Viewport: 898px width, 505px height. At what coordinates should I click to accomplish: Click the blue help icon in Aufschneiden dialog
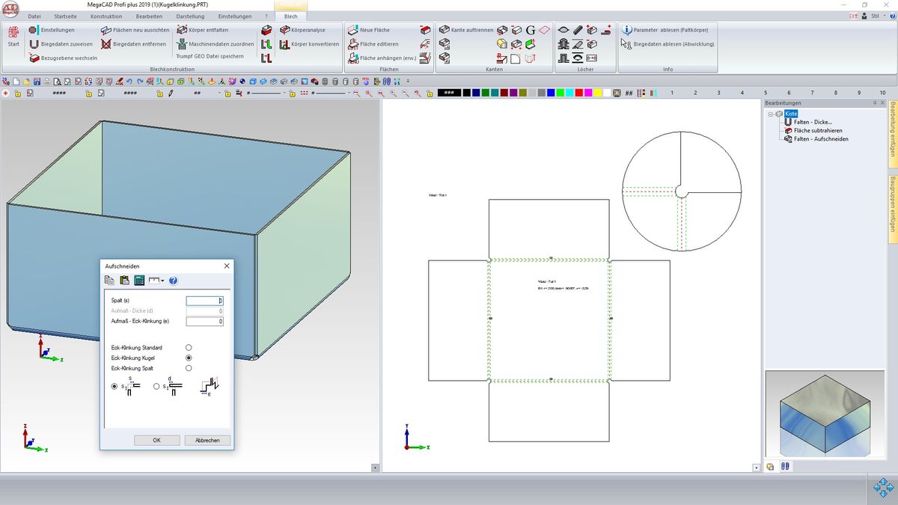tap(173, 281)
